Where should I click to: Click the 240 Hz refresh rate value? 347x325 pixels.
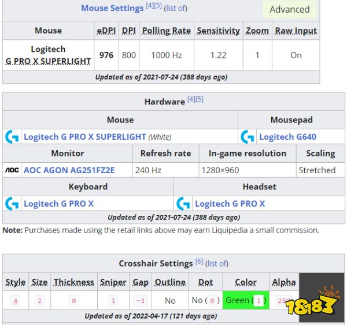click(x=148, y=170)
